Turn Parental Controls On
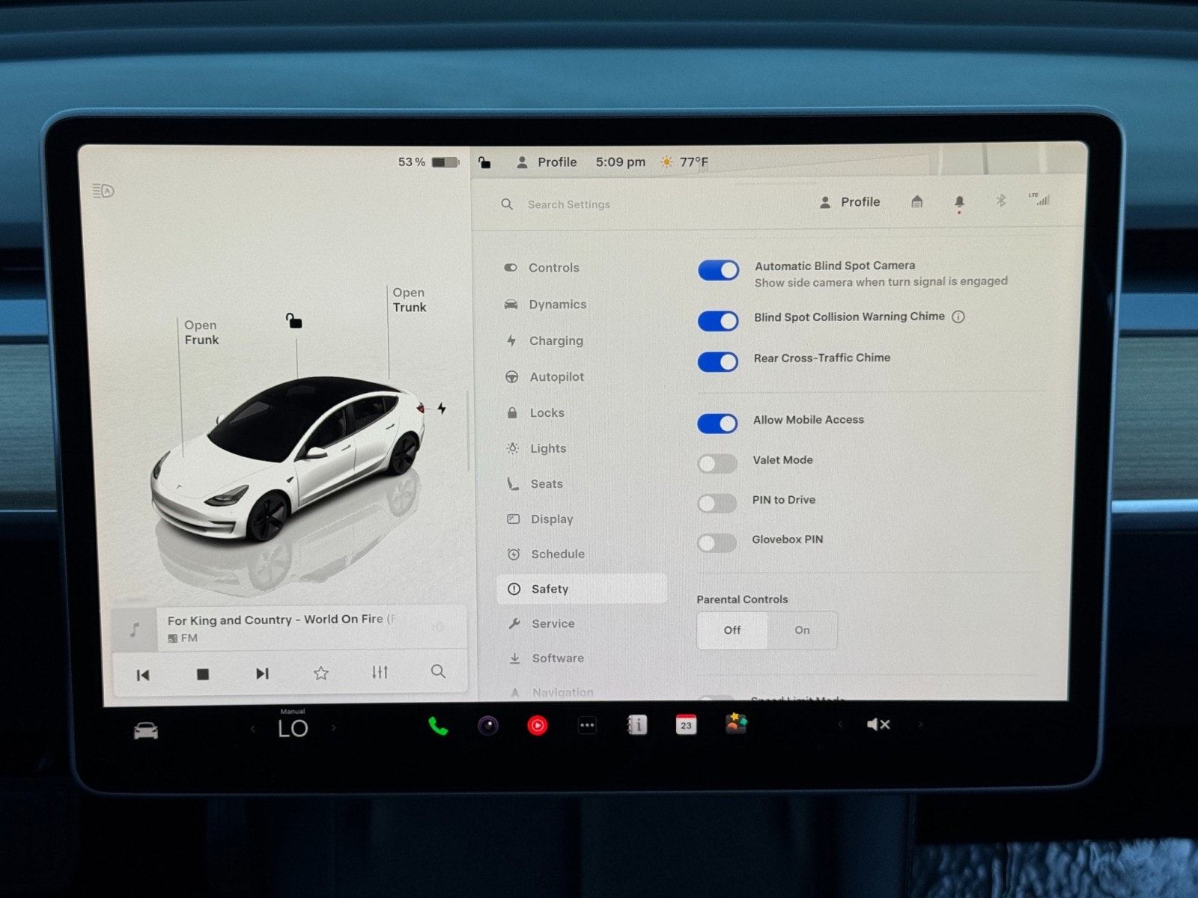This screenshot has width=1198, height=898. [802, 630]
